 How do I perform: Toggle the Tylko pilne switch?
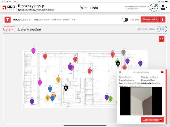(125, 20)
